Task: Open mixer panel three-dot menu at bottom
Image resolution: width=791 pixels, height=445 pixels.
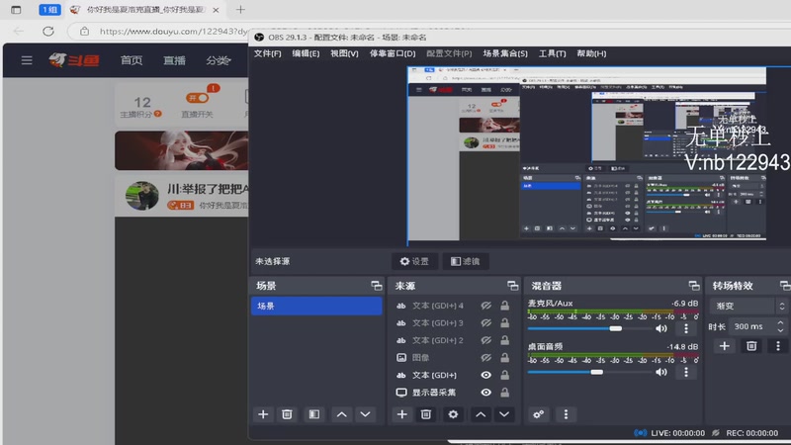Action: (x=566, y=414)
